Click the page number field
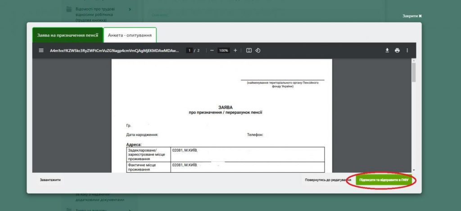461x211 pixels. [190, 50]
